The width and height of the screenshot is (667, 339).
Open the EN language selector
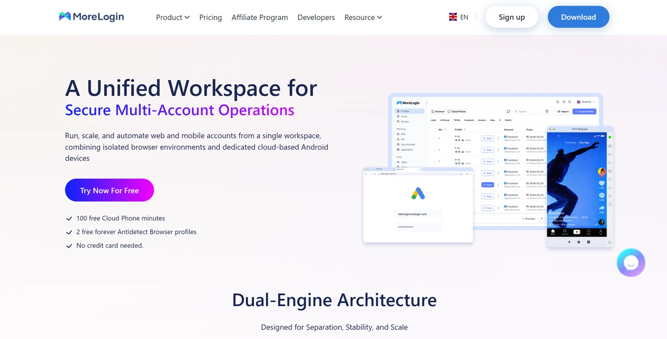[464, 17]
